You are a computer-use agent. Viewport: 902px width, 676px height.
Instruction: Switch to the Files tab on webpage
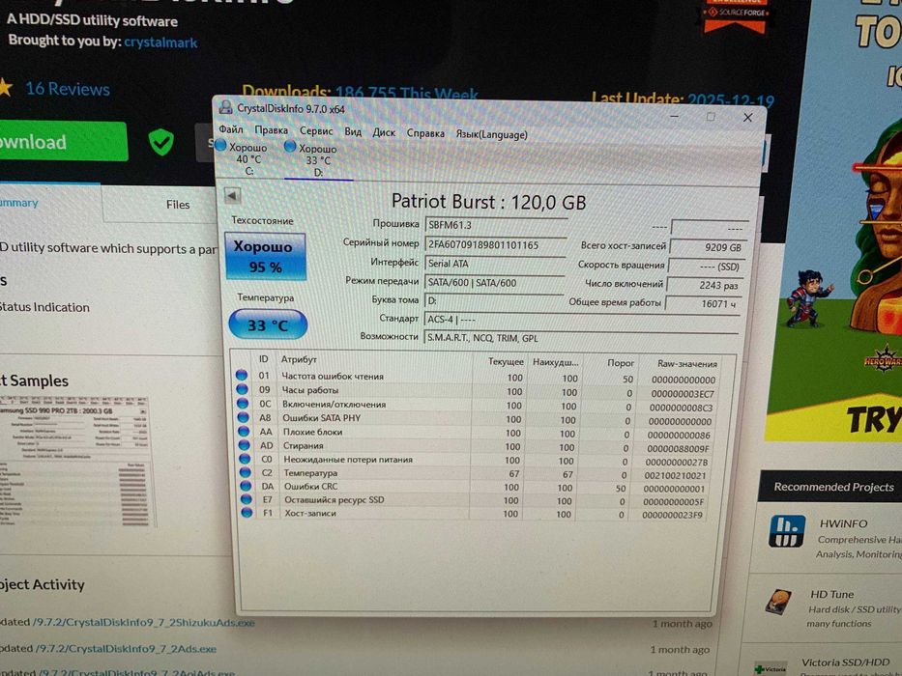178,204
